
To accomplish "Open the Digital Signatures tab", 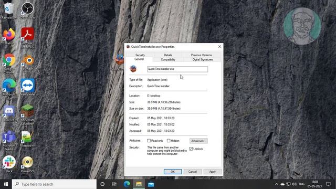I will (x=203, y=59).
